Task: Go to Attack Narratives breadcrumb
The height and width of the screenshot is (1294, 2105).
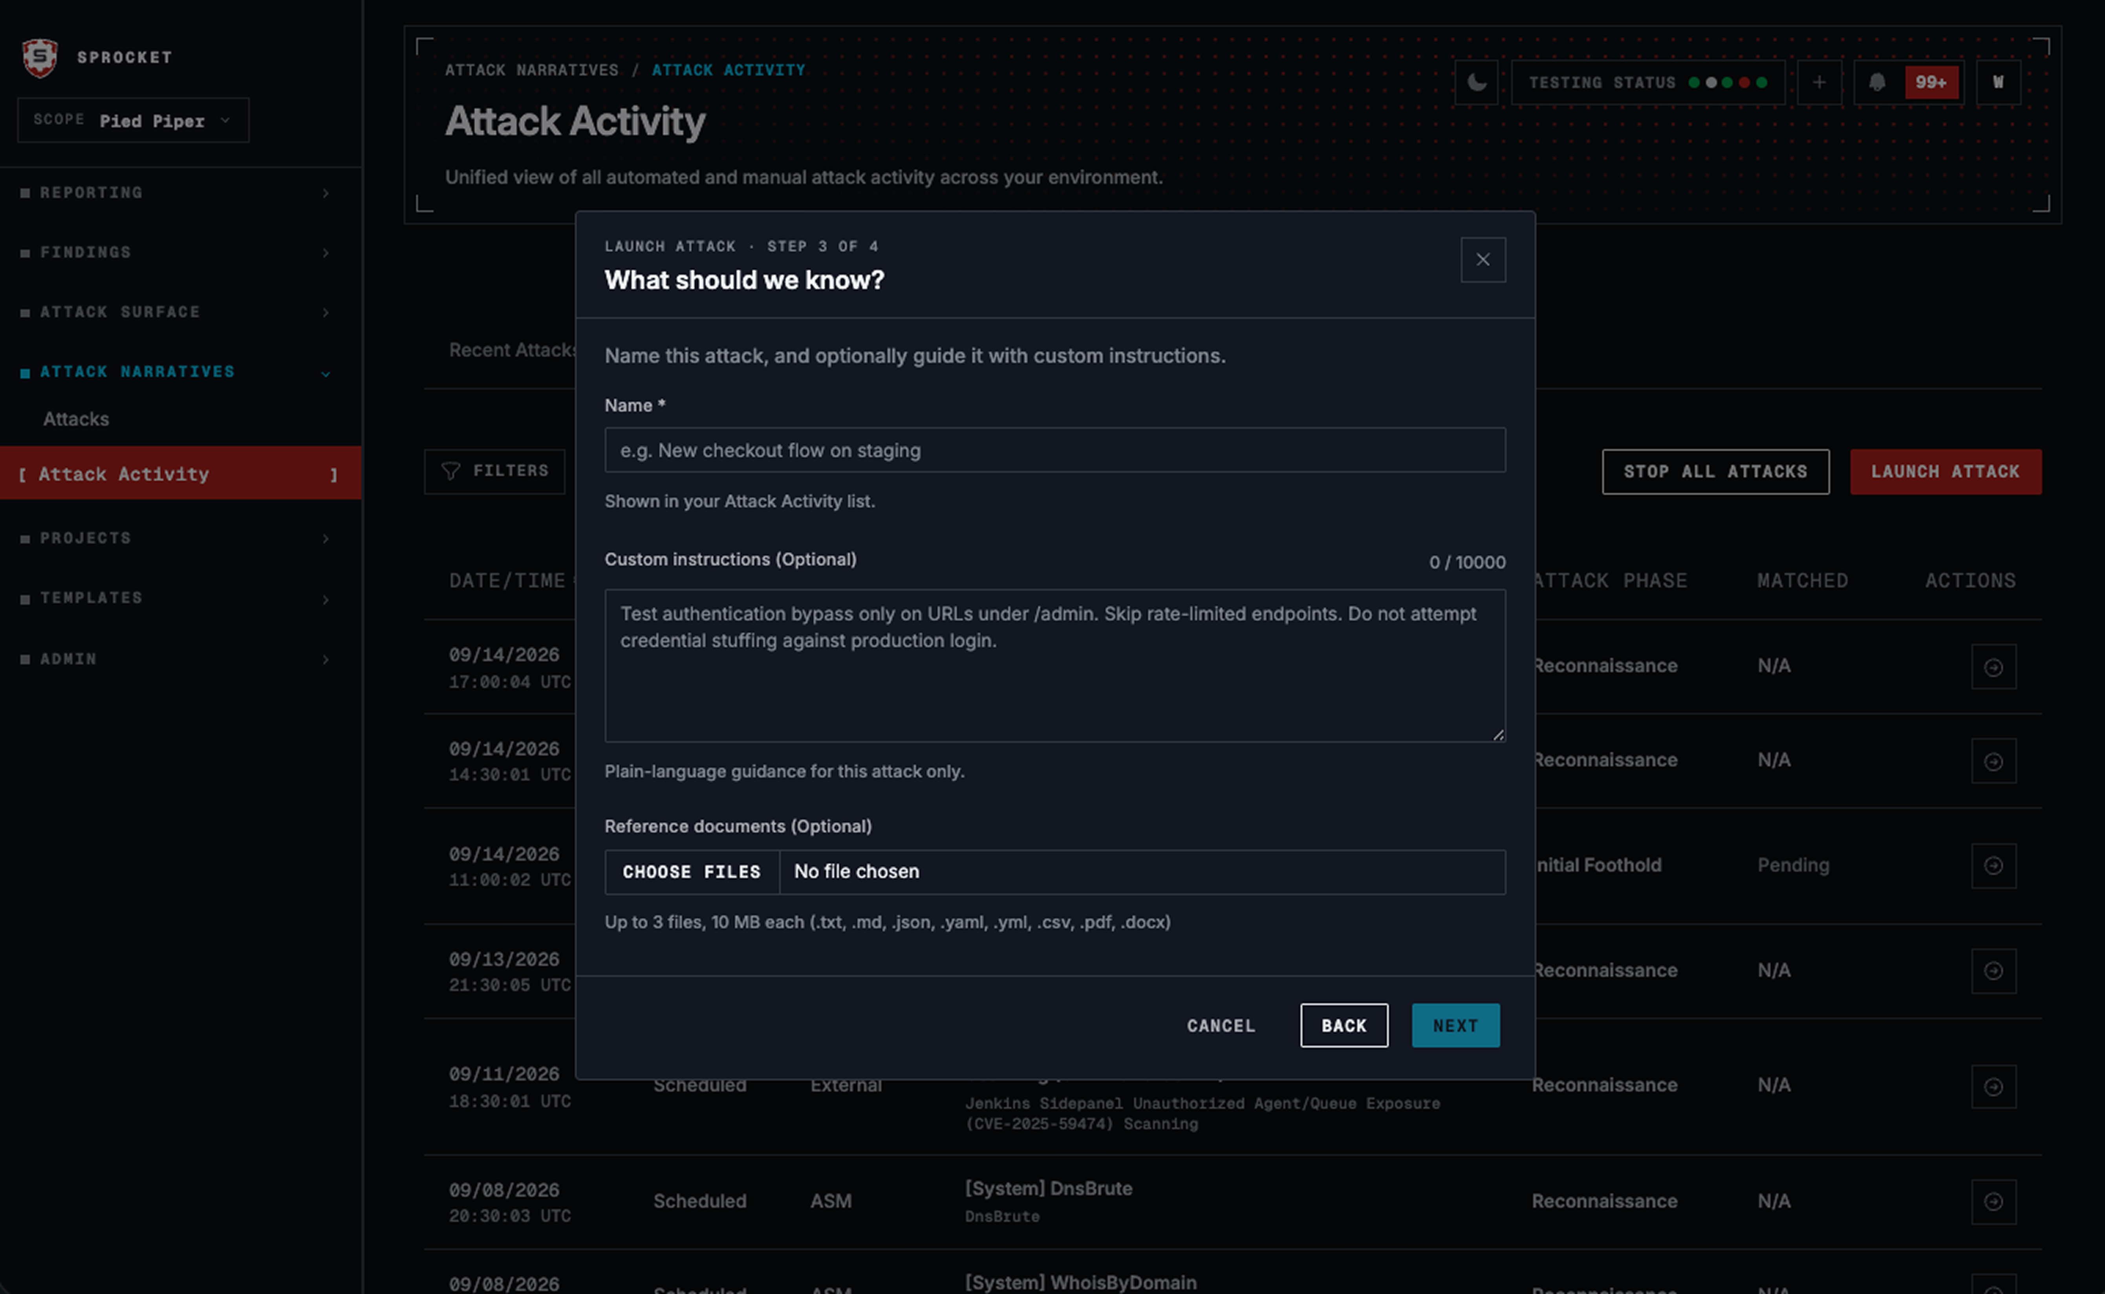Action: click(x=532, y=70)
